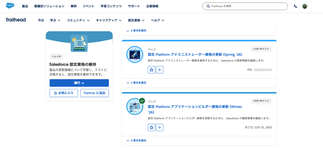Click Salesforce 認定資格の維持 heading
The height and width of the screenshot is (148, 323).
tap(73, 64)
